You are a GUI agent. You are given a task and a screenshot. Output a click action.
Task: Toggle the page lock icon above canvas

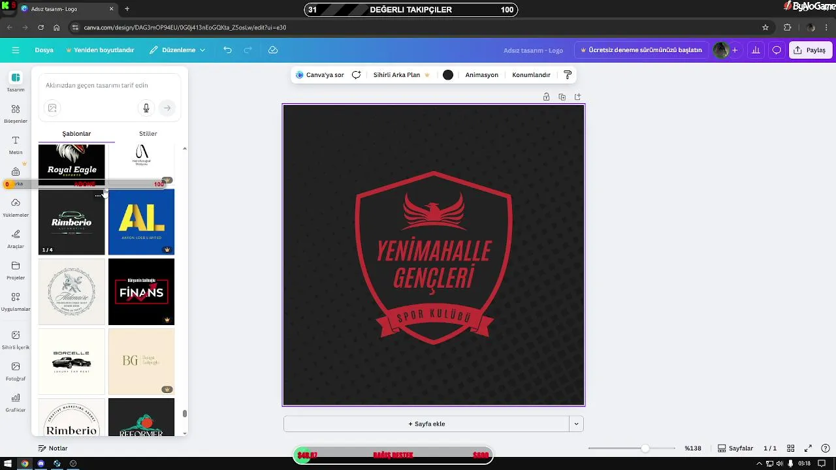tap(546, 97)
